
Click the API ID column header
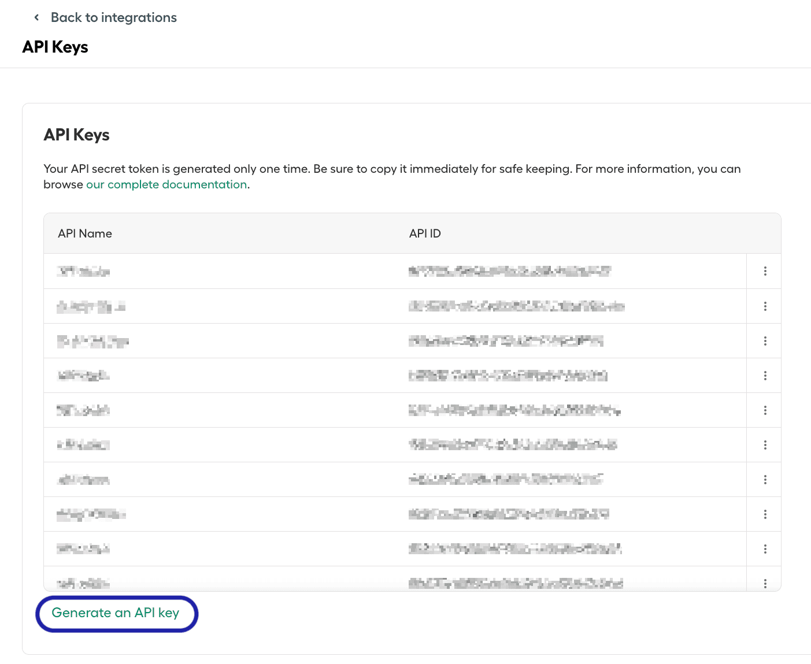pyautogui.click(x=425, y=233)
